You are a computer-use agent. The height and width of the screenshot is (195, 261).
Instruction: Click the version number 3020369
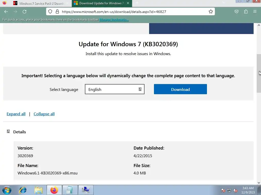pyautogui.click(x=25, y=156)
